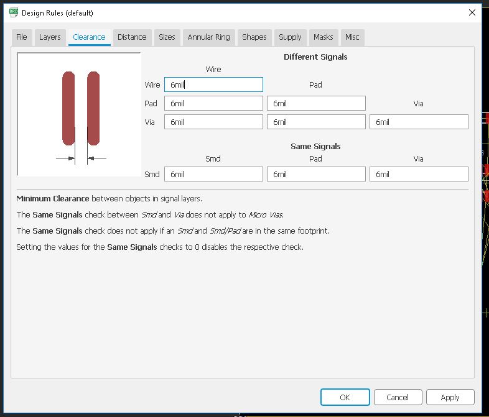
Task: Click the Wire-to-Wire clearance field
Action: (213, 85)
